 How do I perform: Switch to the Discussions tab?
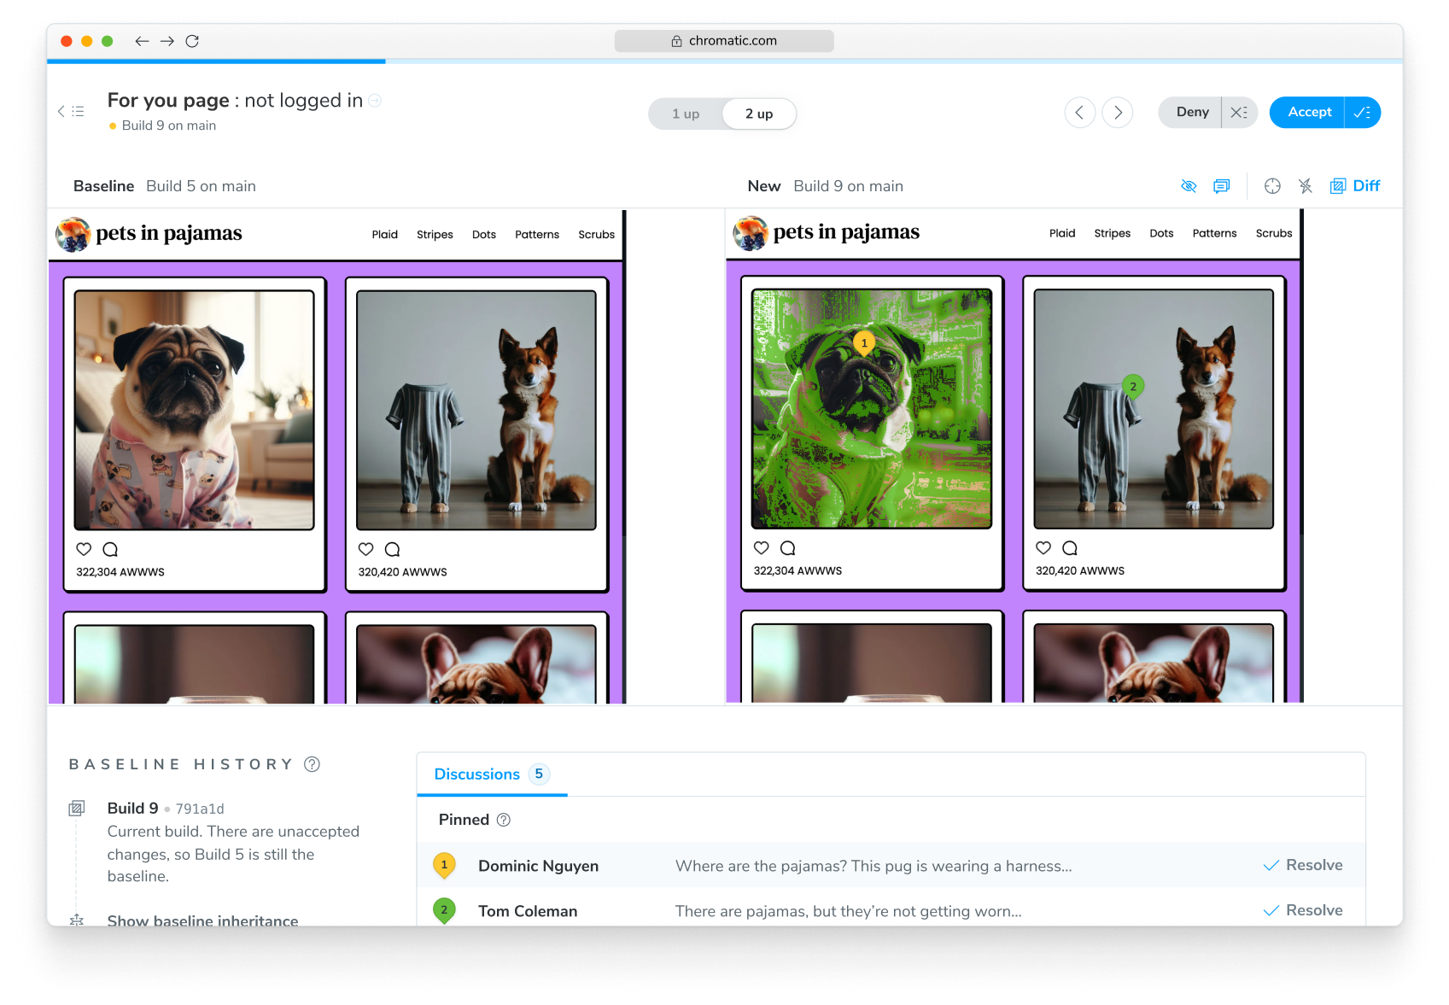476,774
